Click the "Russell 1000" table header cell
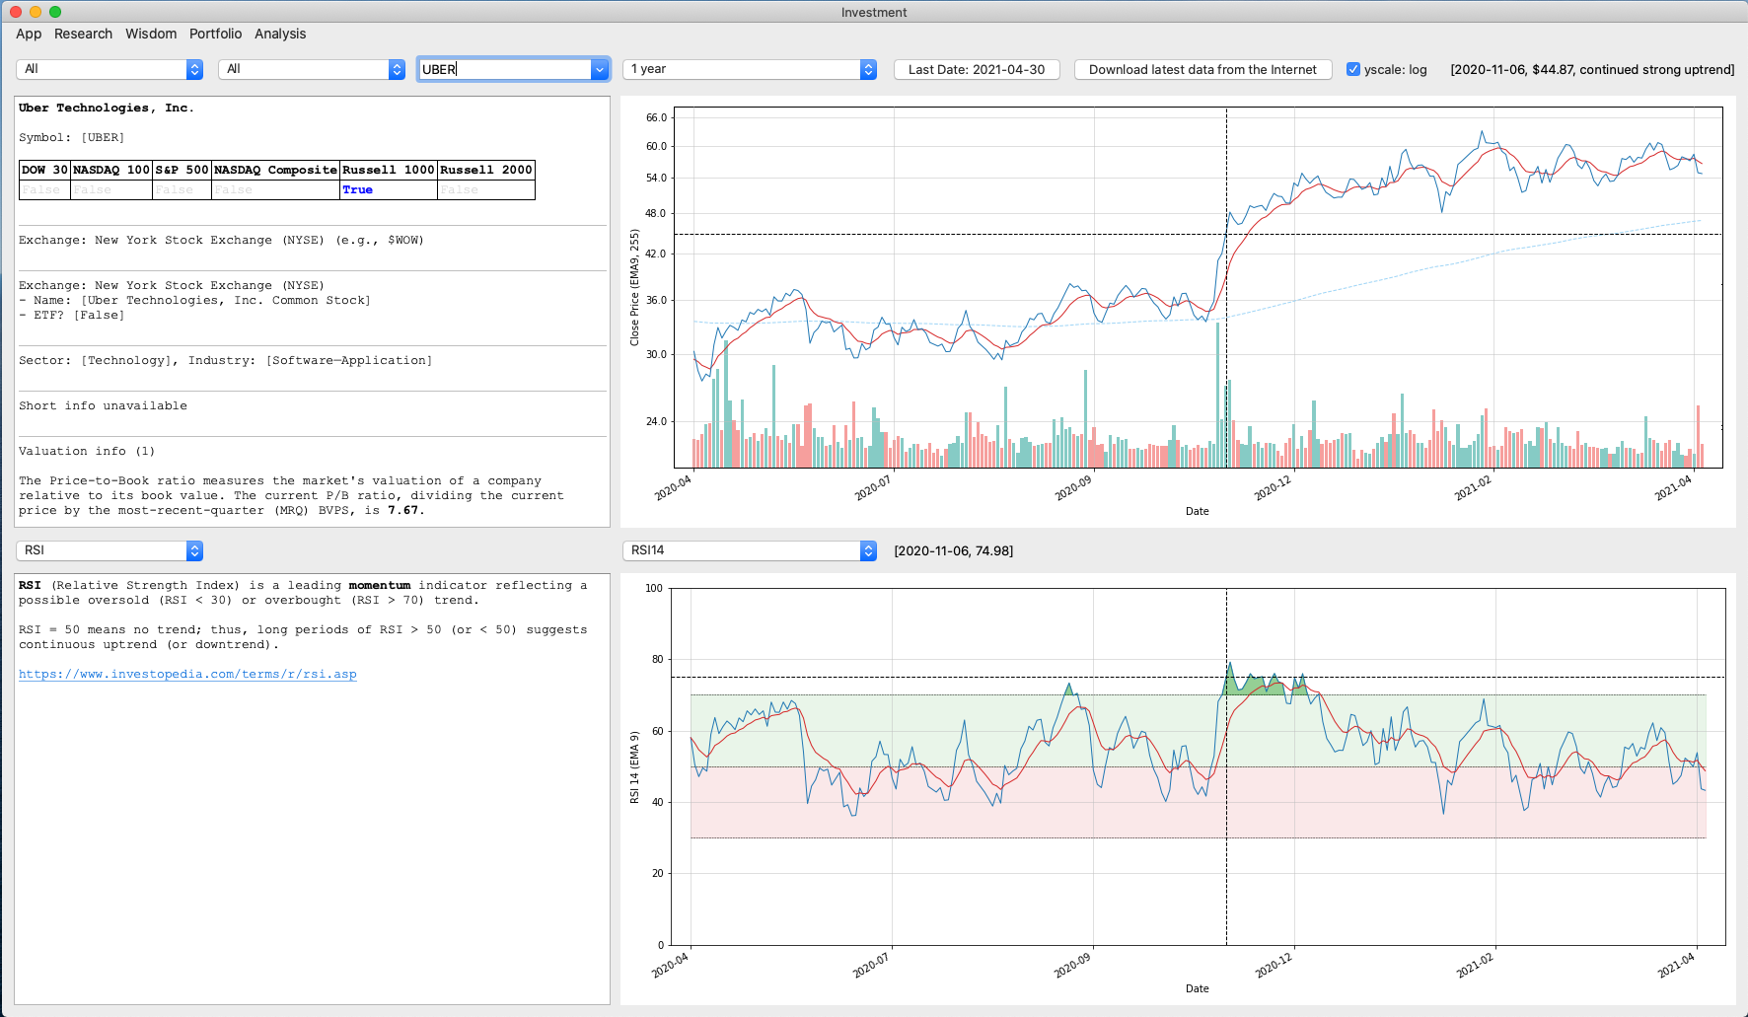 389,170
